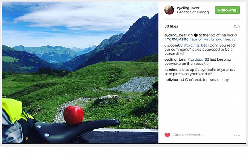Open the #TCRNo4S116 hashtag
Screen dimensions: 248x154
pyautogui.click(x=176, y=39)
